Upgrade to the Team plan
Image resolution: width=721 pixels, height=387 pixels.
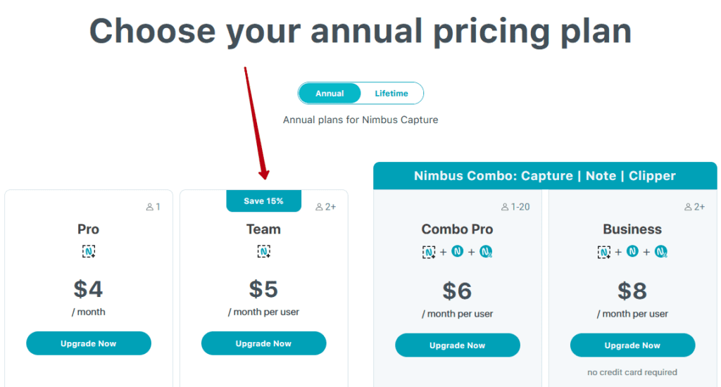coord(263,343)
